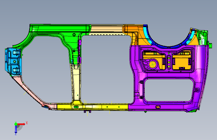The image size is (217, 140).
Task: Click the blue Z axis arrow of triad
Action: [16, 130]
